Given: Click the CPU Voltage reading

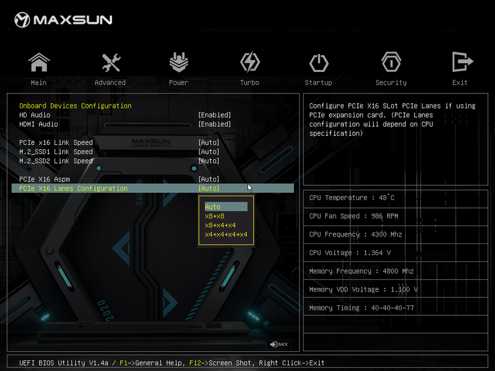Looking at the screenshot, I should click(350, 253).
